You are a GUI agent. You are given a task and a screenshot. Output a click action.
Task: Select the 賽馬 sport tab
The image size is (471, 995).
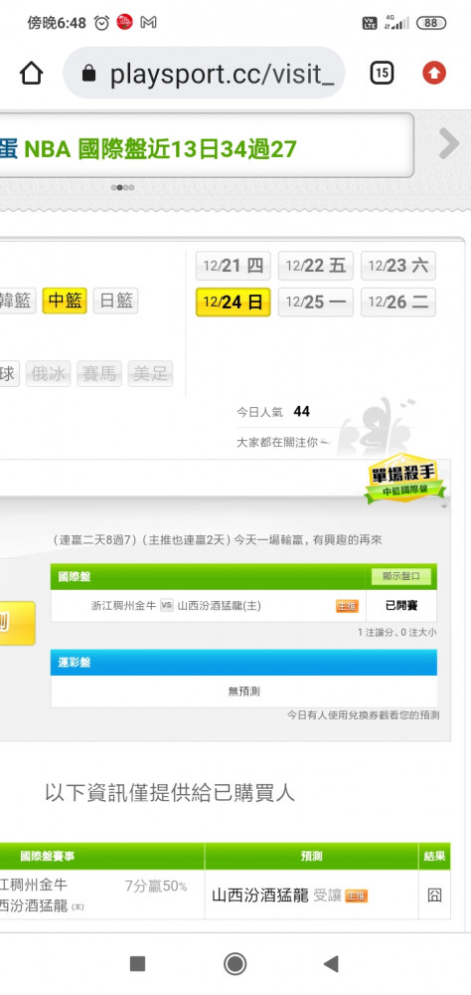(99, 374)
